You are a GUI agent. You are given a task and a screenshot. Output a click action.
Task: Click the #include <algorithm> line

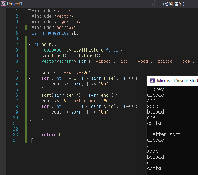(56, 22)
